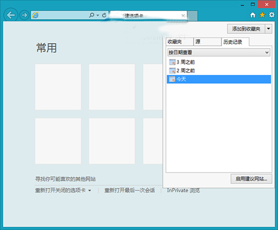Go back with the browser back arrow

[11, 15]
